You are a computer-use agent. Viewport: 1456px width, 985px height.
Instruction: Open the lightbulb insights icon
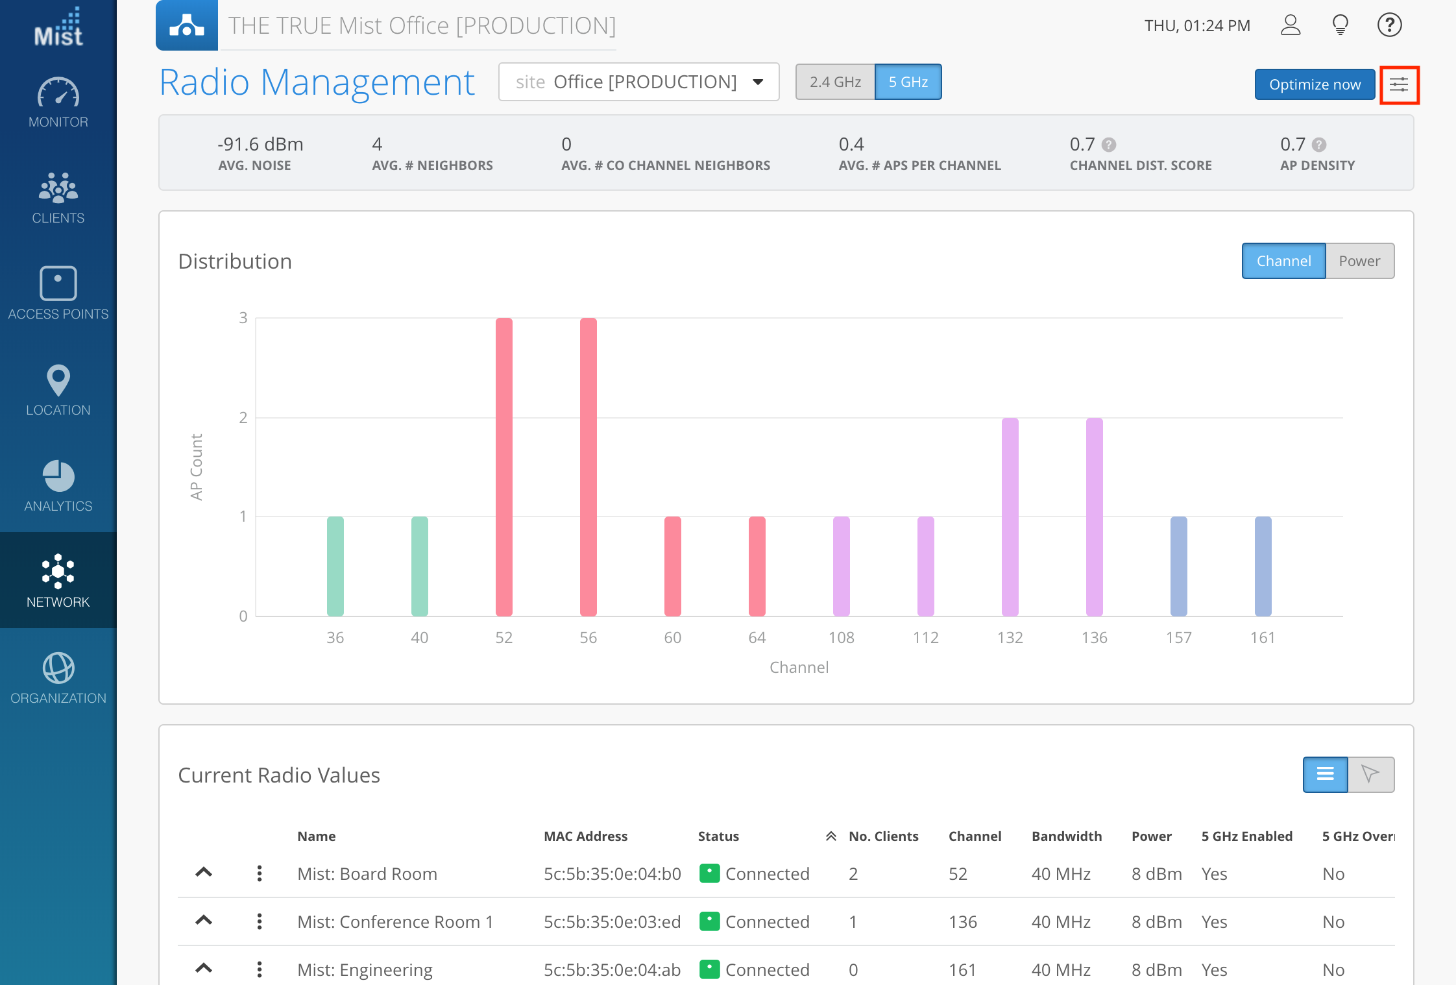[1340, 25]
